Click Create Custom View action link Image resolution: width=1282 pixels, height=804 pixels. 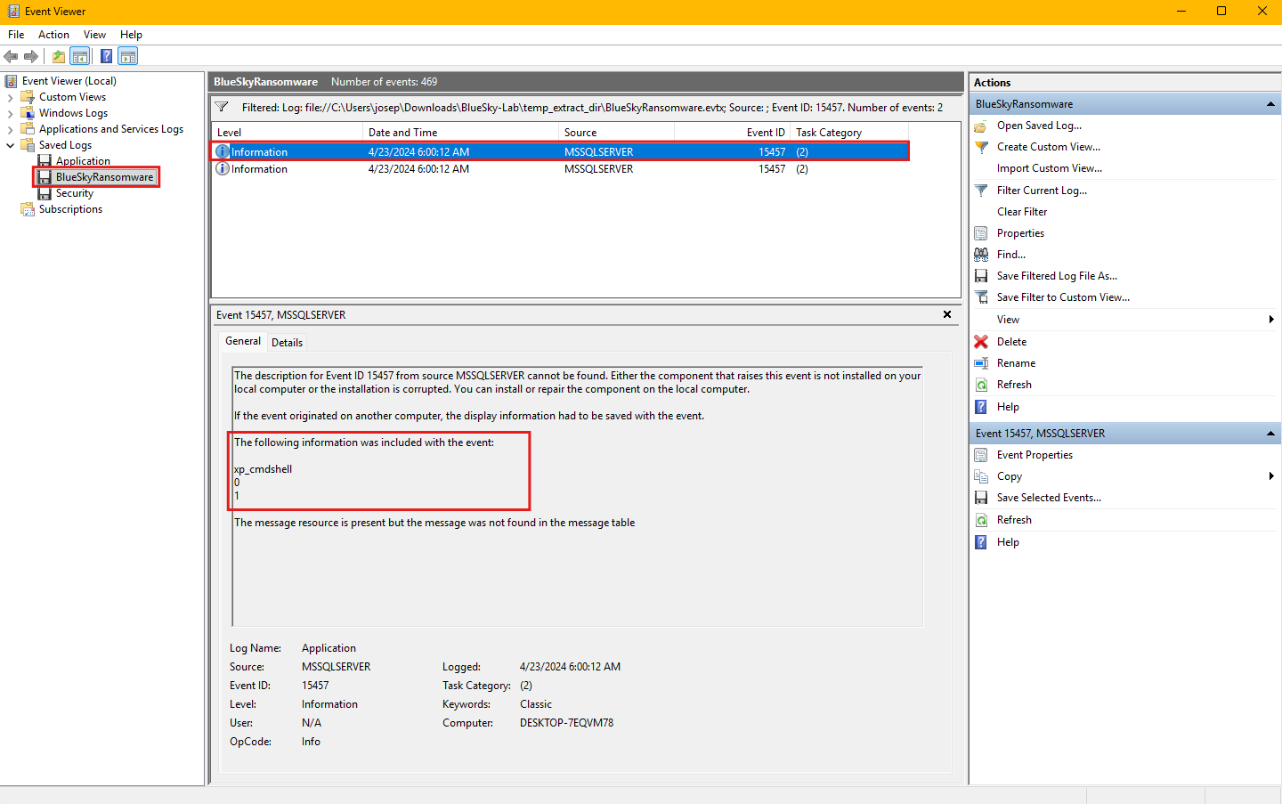pyautogui.click(x=1048, y=147)
